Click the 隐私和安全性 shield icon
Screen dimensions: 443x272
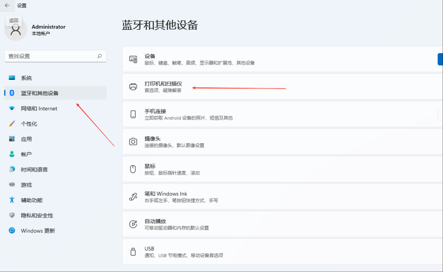(x=12, y=215)
